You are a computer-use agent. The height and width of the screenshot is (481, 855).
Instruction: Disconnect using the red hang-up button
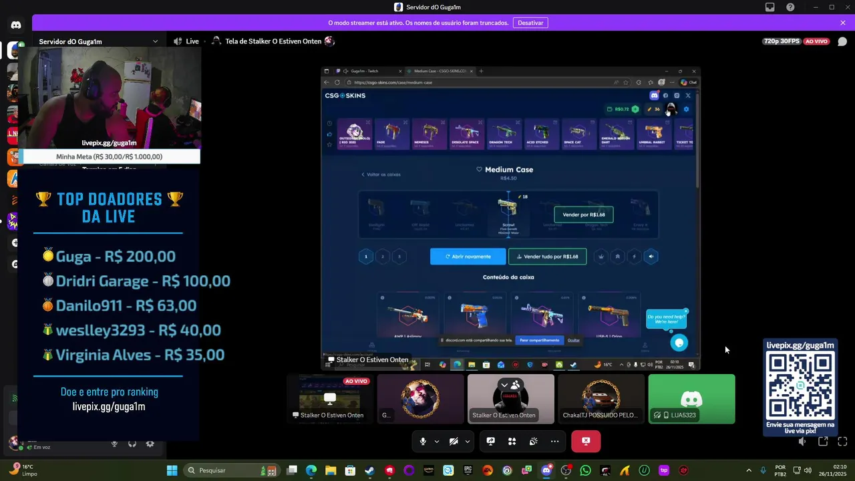(586, 442)
